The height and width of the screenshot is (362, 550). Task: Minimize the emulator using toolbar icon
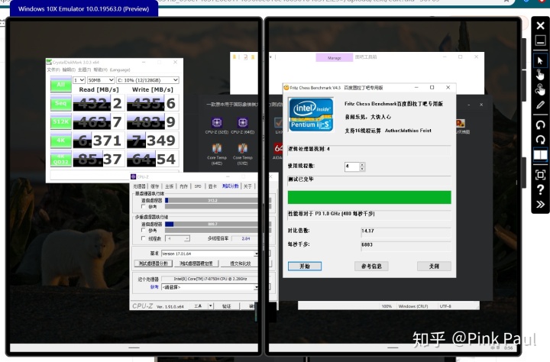[540, 40]
